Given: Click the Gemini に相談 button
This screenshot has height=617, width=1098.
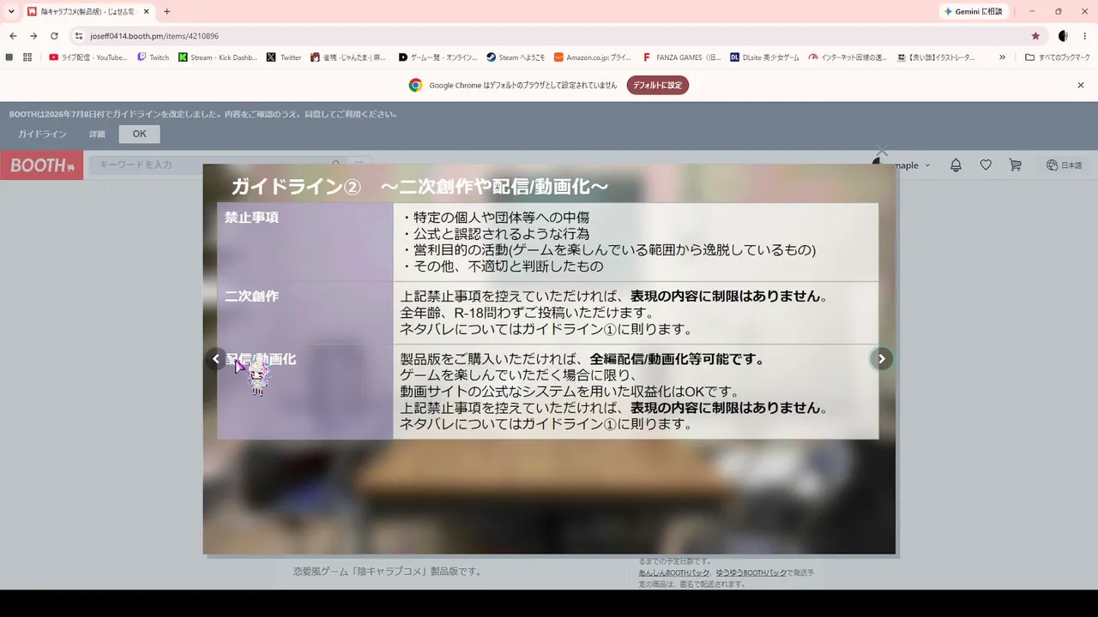Looking at the screenshot, I should coord(974,11).
